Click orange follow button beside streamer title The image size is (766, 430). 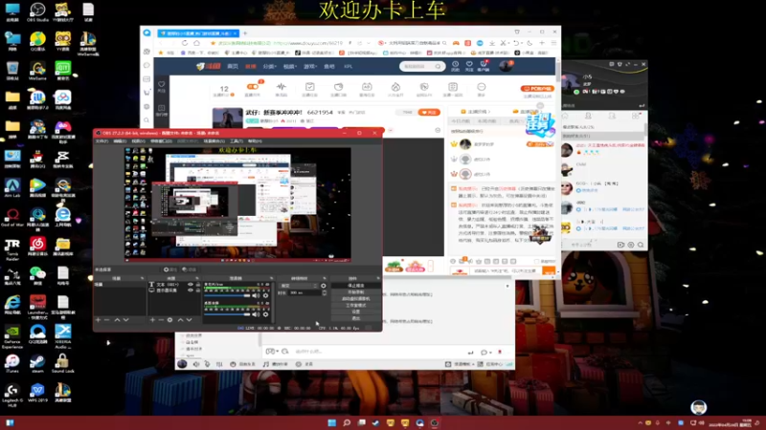point(429,112)
